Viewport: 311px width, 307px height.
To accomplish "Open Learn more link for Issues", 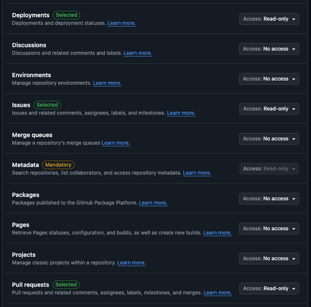I will (x=181, y=113).
